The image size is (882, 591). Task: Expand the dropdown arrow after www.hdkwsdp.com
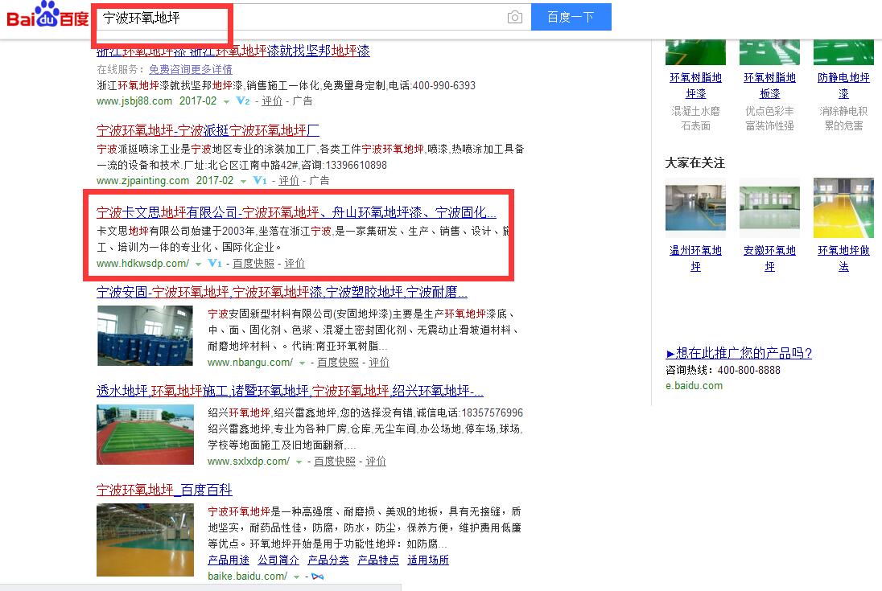click(198, 264)
